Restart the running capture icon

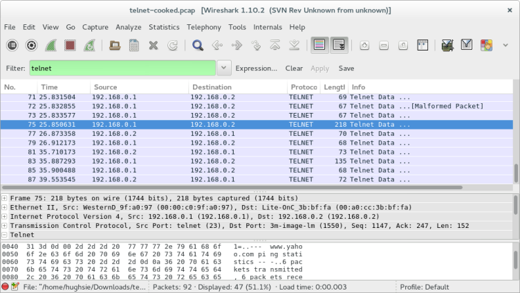point(89,45)
